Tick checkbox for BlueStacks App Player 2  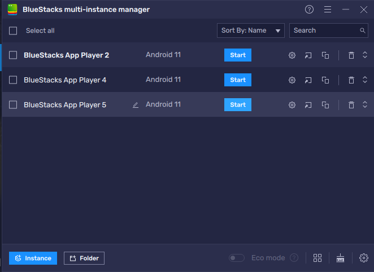[x=13, y=55]
